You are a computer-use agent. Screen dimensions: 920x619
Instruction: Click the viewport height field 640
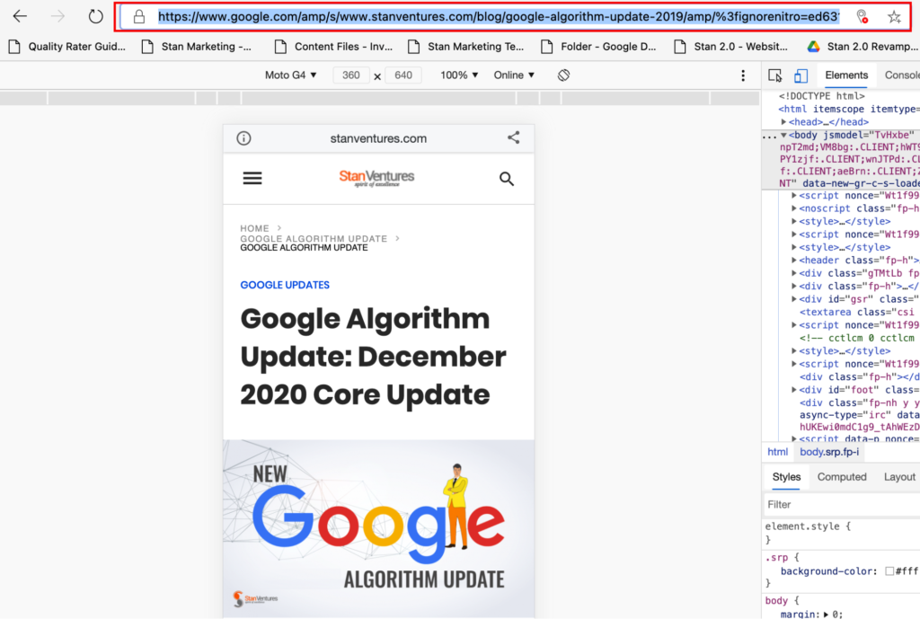pyautogui.click(x=403, y=75)
